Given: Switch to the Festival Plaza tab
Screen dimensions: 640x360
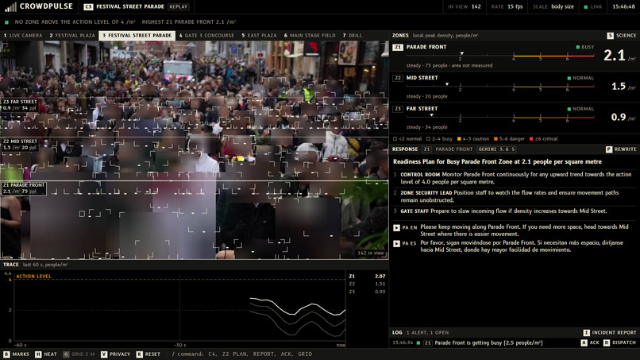Looking at the screenshot, I should click(72, 36).
